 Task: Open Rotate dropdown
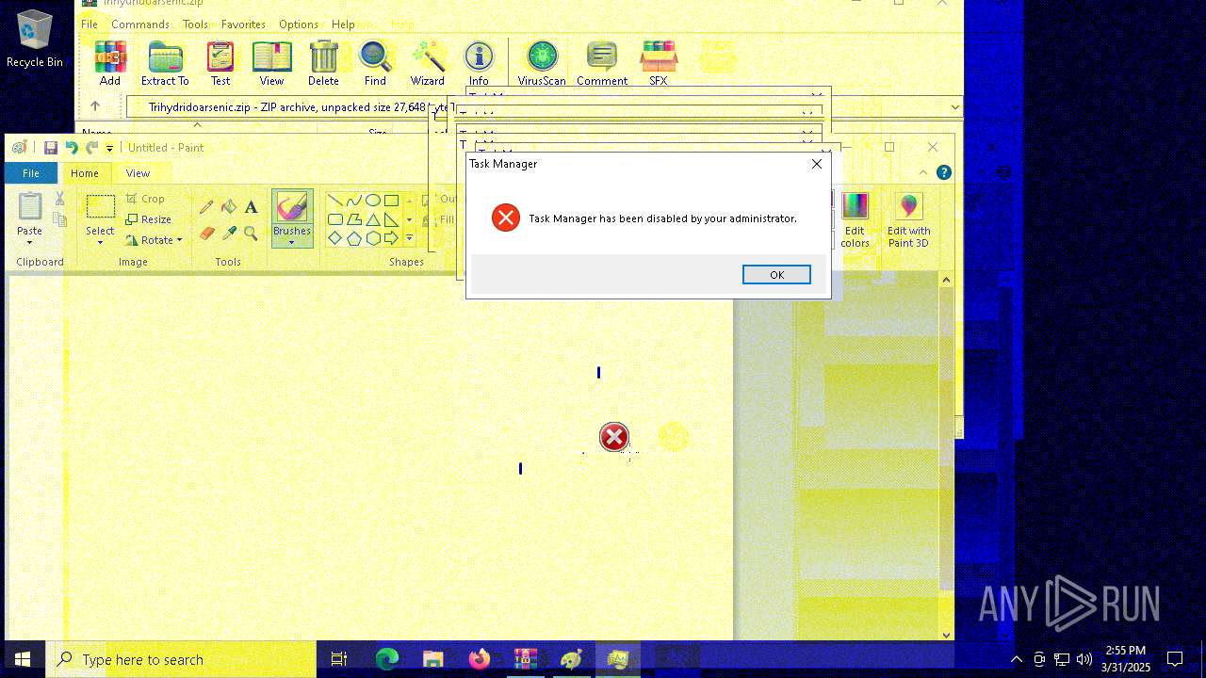[x=154, y=240]
